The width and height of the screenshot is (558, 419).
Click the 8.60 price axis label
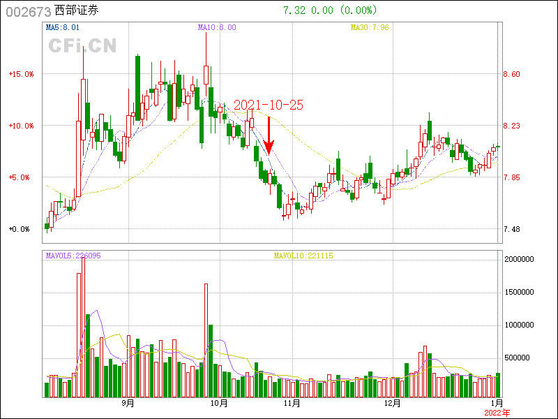tap(511, 74)
